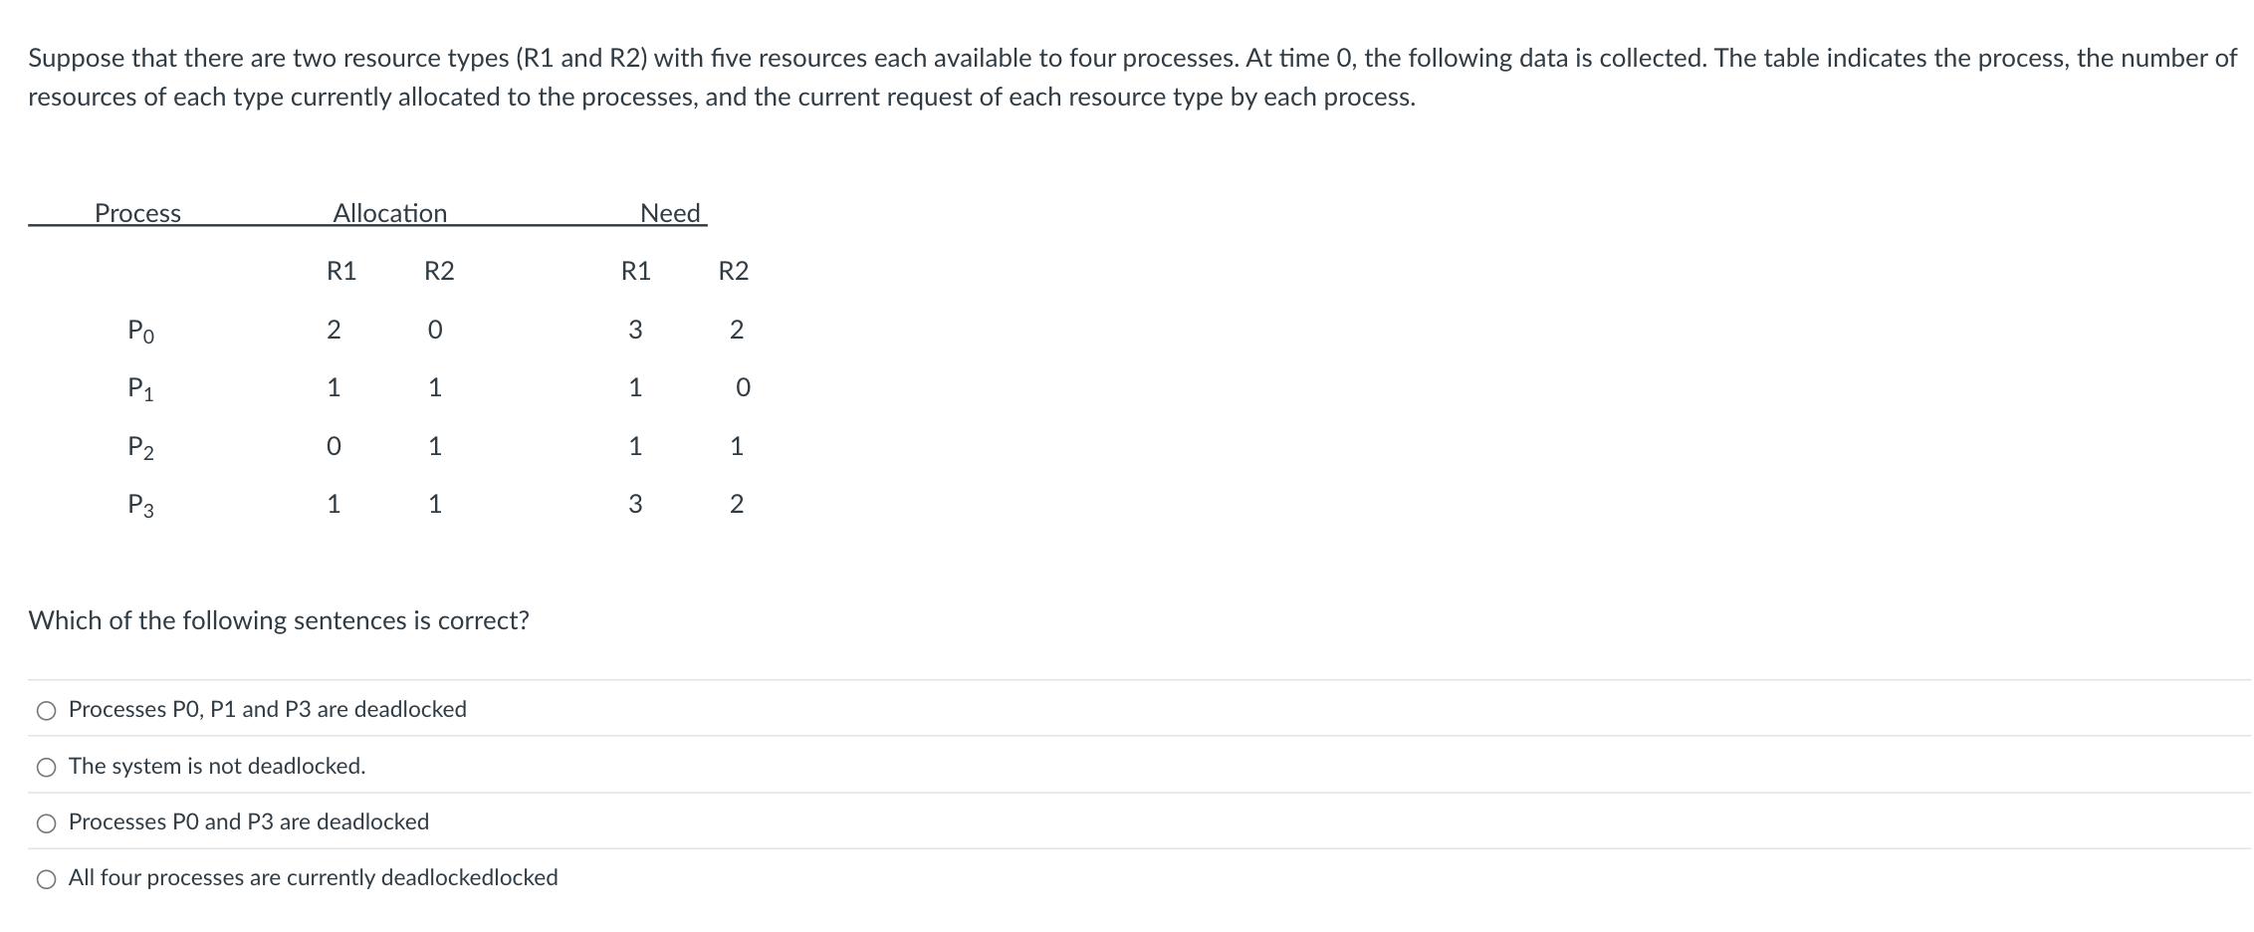The image size is (2254, 932).
Task: Click the P1 row label in the table
Action: [139, 389]
